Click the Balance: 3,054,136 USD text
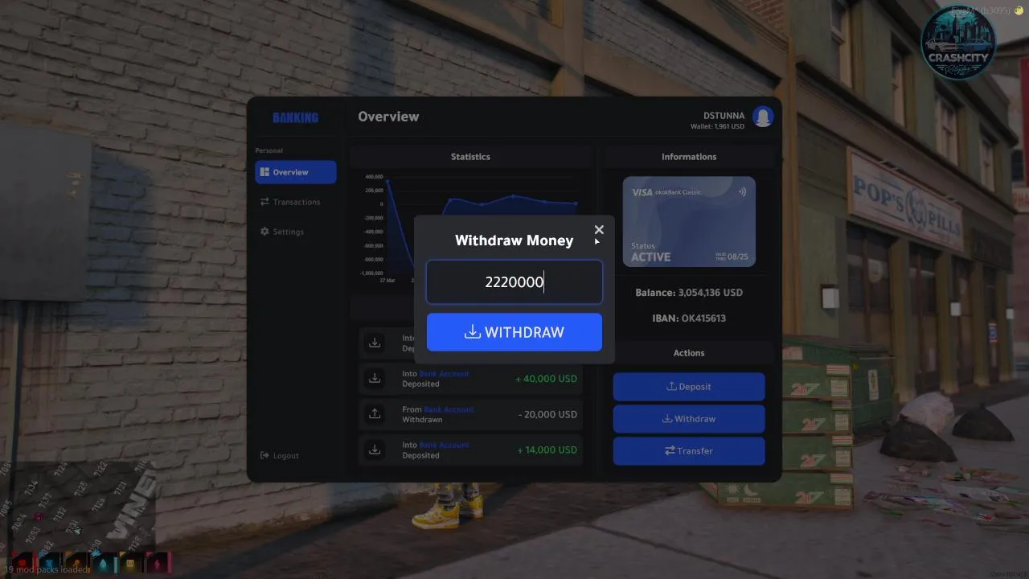 point(689,293)
